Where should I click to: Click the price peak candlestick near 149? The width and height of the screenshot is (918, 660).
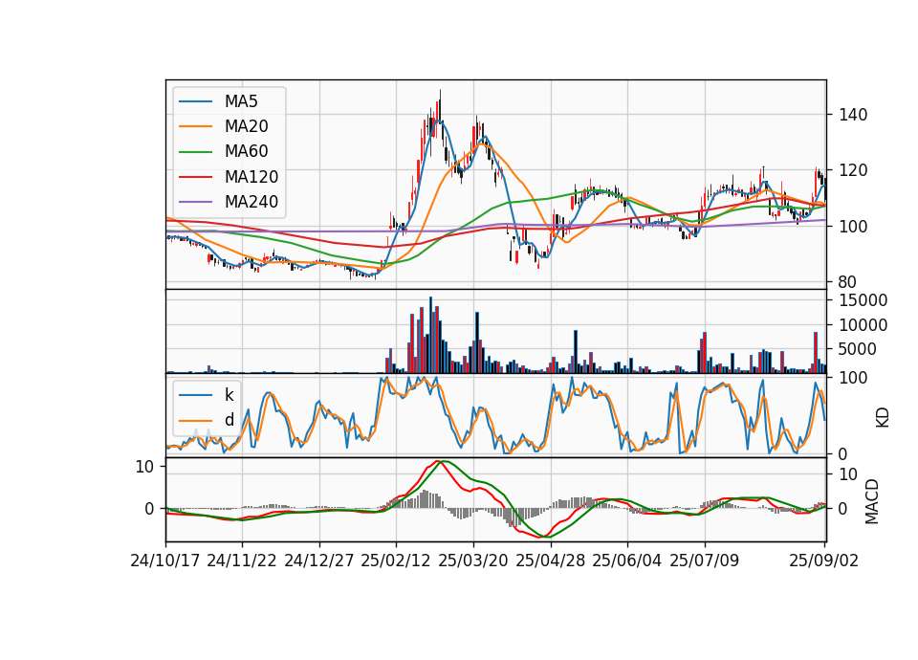(x=440, y=105)
